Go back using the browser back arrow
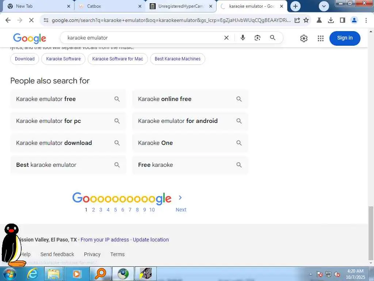The height and width of the screenshot is (281, 374). pyautogui.click(x=8, y=20)
